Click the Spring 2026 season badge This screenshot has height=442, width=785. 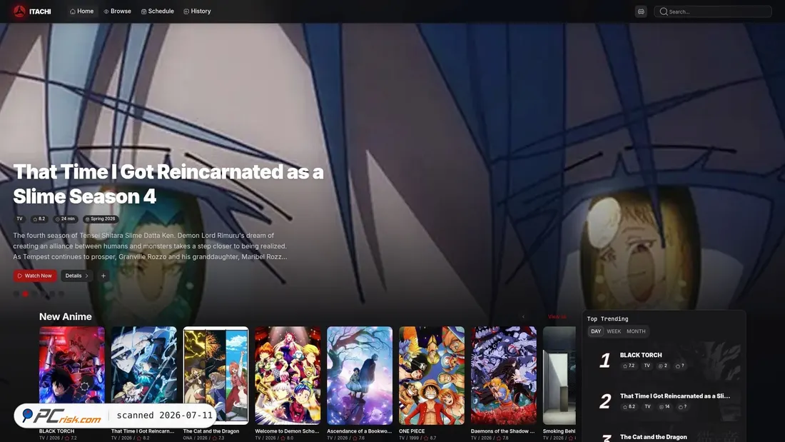(100, 219)
